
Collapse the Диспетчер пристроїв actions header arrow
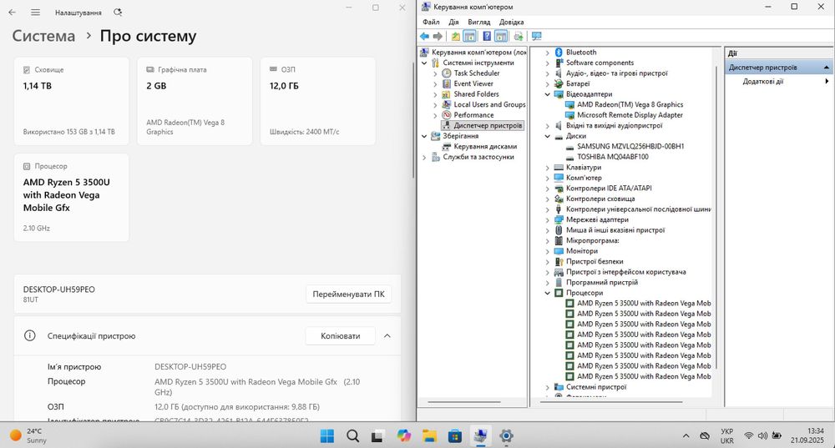(x=826, y=68)
